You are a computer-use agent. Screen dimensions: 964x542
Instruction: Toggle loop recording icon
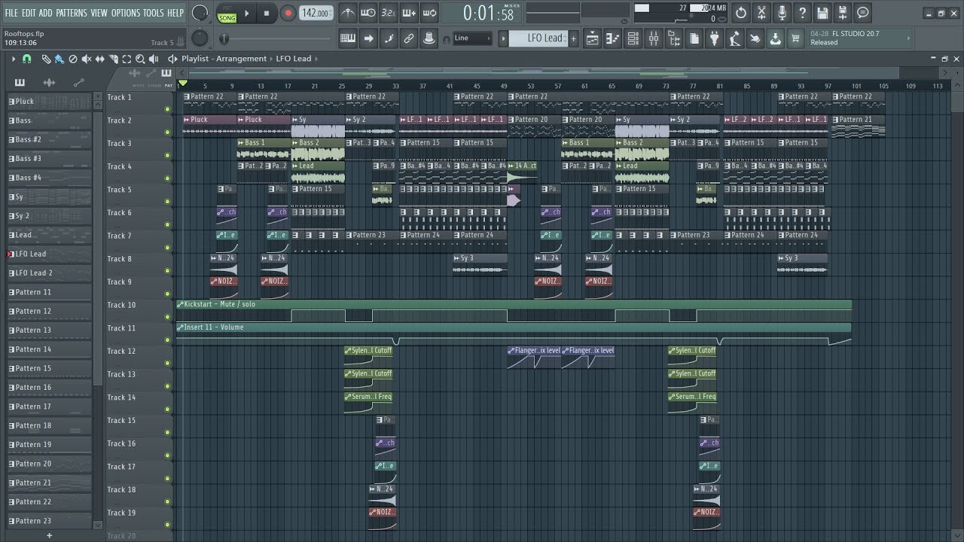point(429,13)
